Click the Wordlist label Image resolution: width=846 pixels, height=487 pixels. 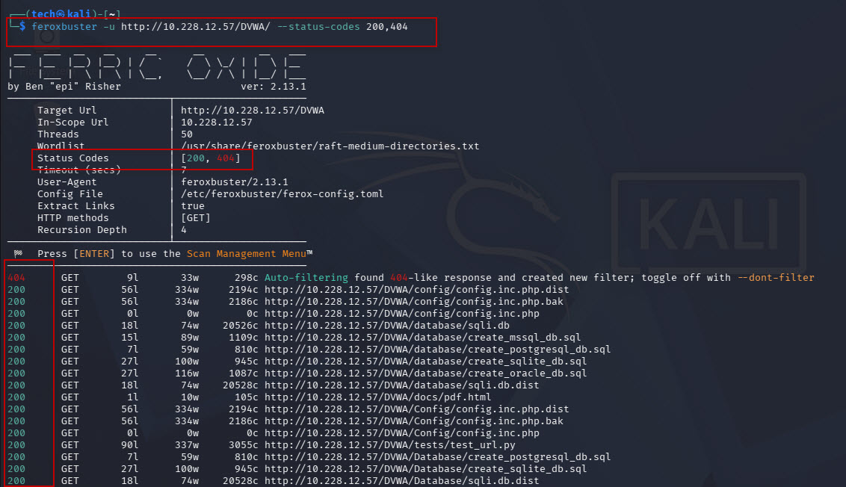[x=61, y=146]
